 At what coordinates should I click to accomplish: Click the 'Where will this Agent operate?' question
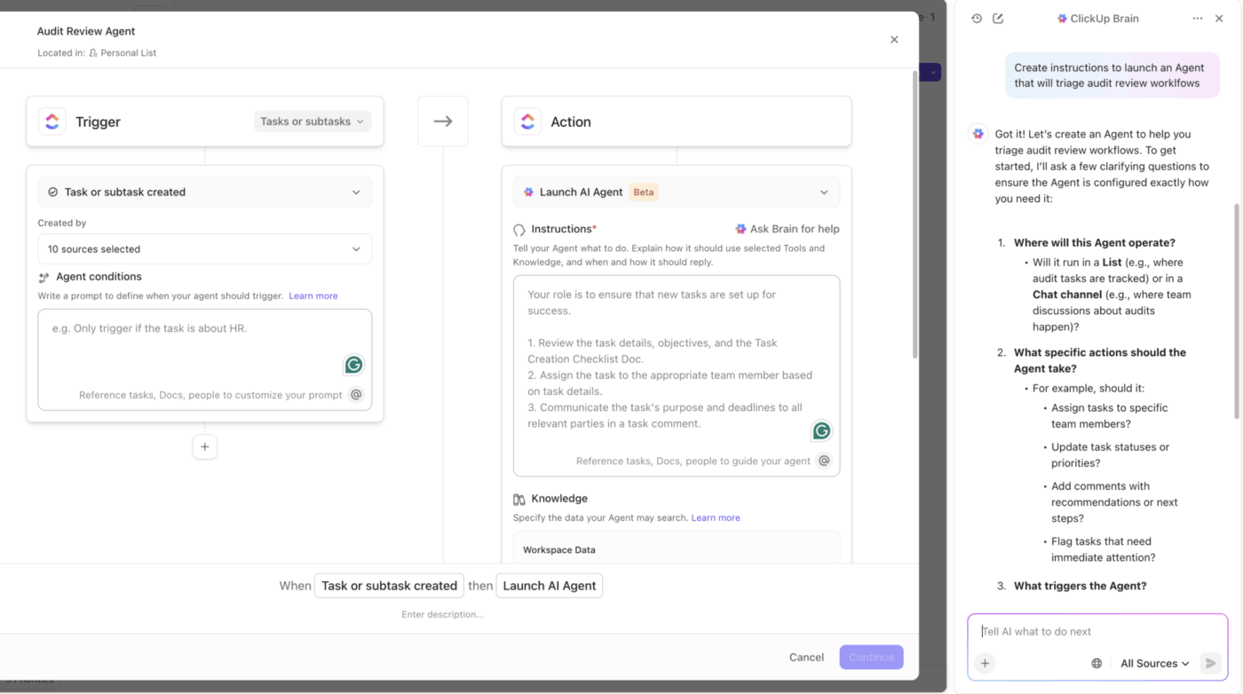point(1095,242)
